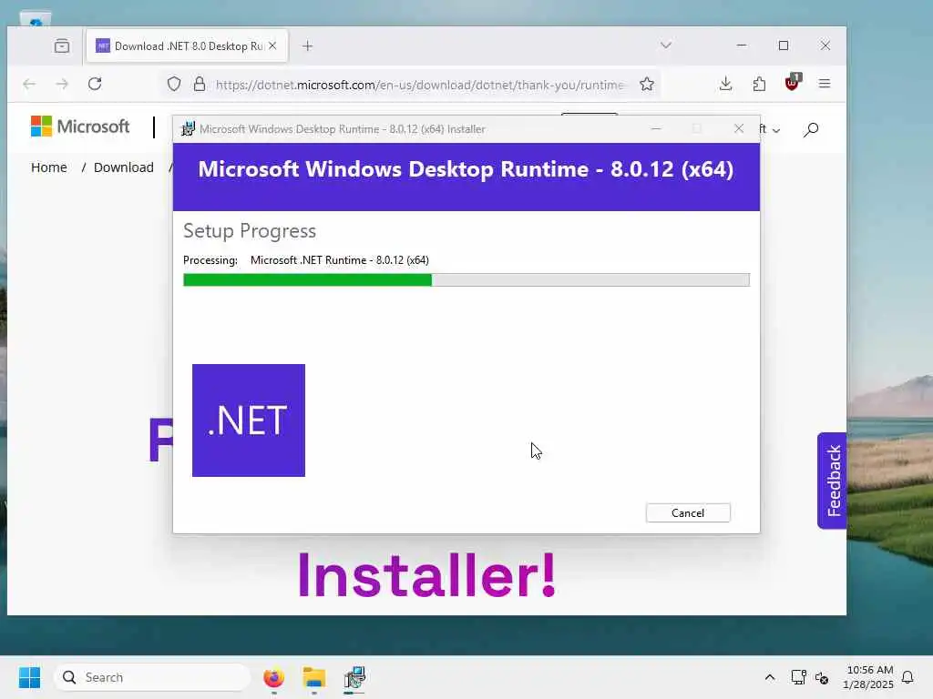Reload the current page

(x=95, y=84)
